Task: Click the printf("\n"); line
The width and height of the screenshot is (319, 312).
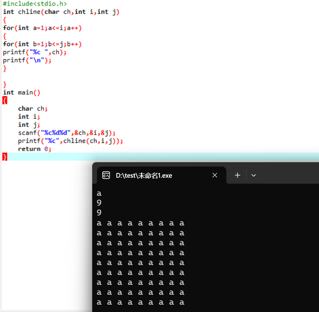Action: pyautogui.click(x=27, y=60)
